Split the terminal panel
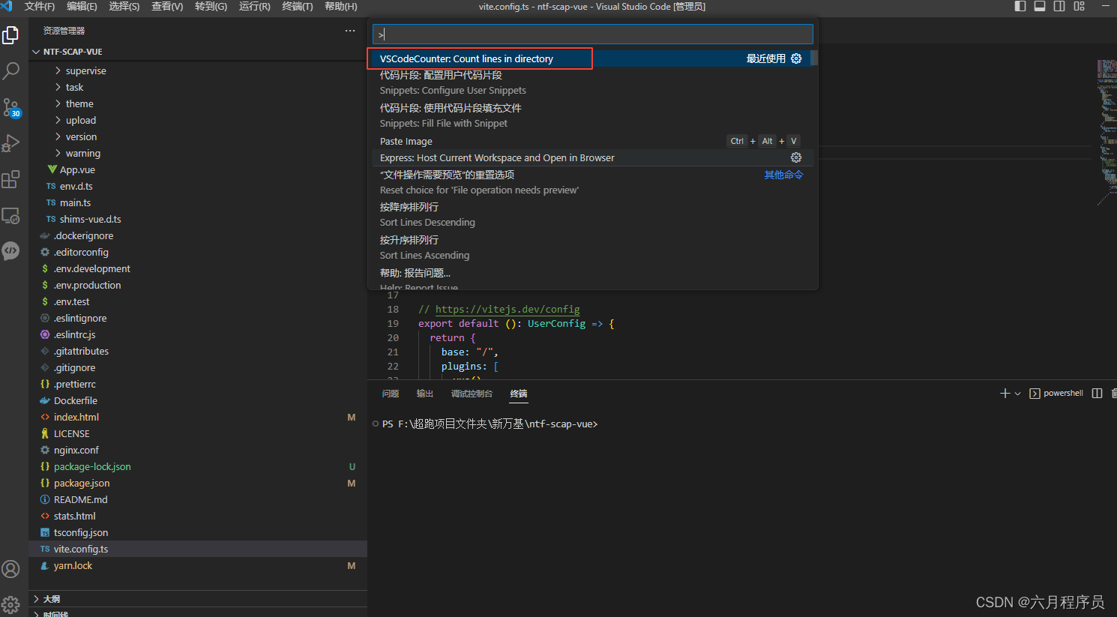The width and height of the screenshot is (1117, 617). 1097,393
